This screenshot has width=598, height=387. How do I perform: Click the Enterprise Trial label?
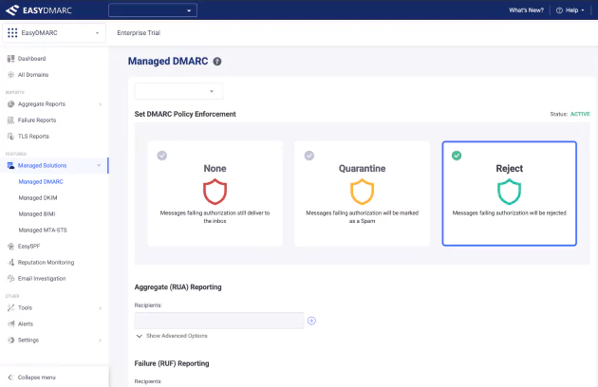(139, 33)
